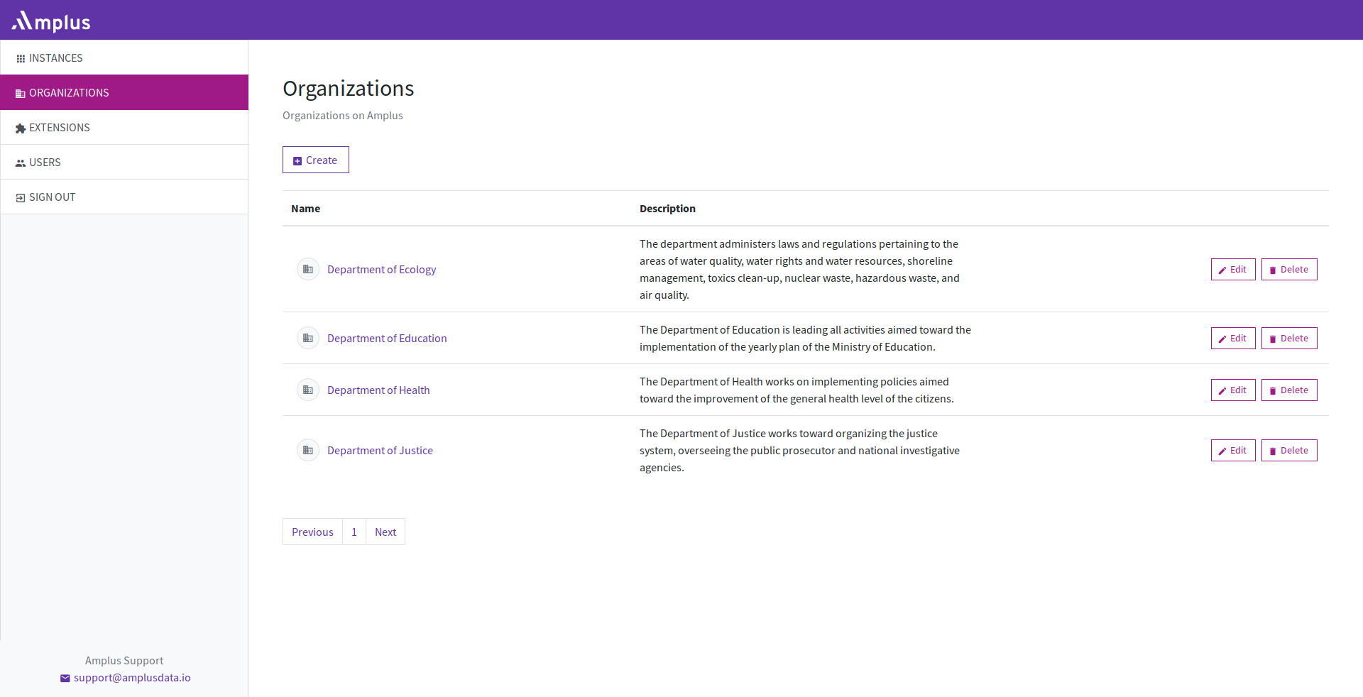Delete the Department of Health organization

pos(1289,390)
